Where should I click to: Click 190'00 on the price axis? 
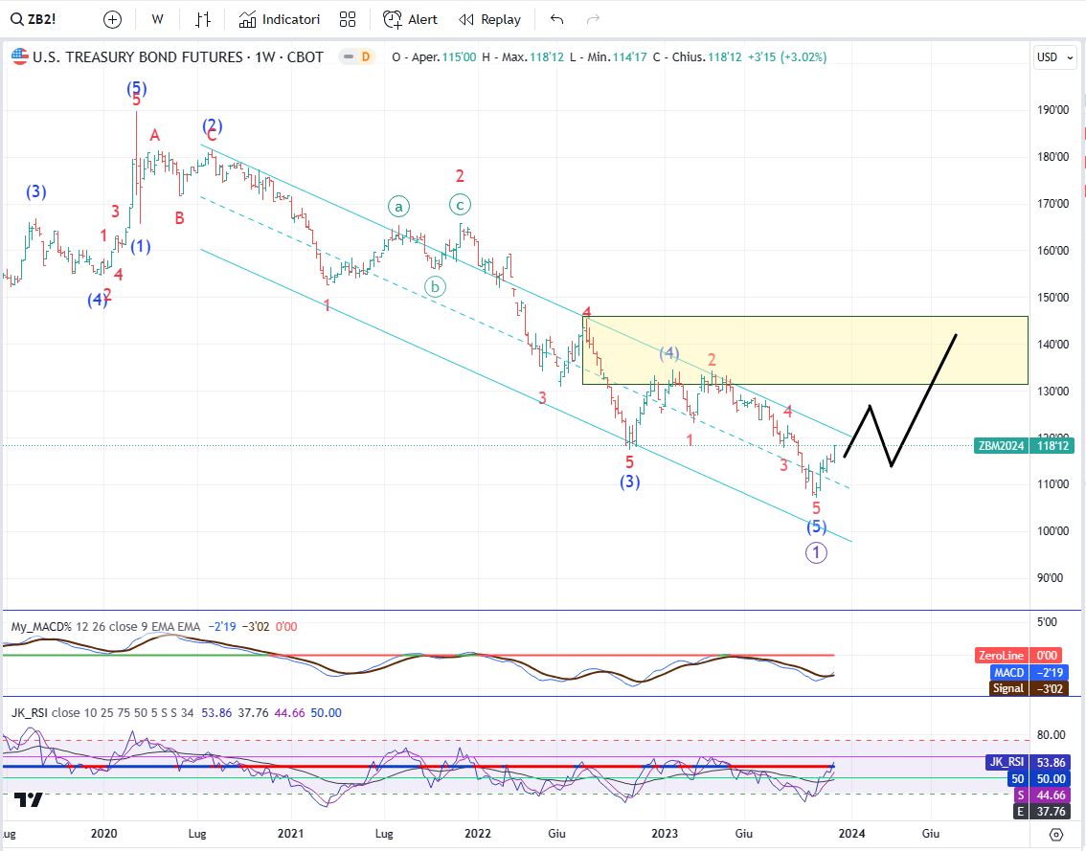coord(1052,109)
